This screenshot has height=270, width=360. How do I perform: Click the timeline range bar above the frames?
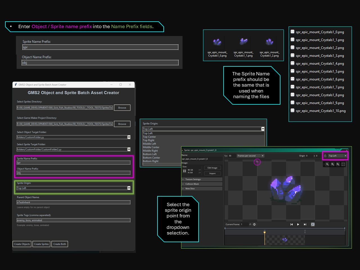pos(285,228)
